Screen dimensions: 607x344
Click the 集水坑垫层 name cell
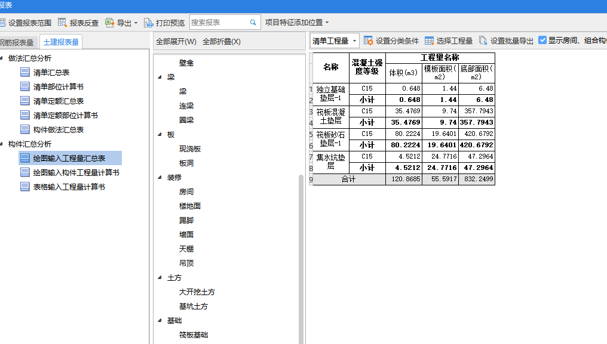point(330,162)
